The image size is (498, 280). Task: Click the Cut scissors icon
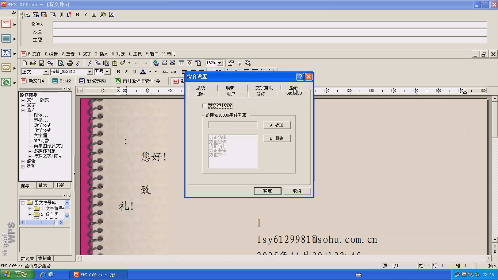(89, 63)
